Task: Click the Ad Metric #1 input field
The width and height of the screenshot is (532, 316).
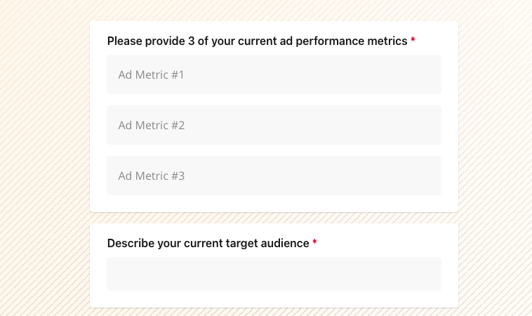Action: point(274,74)
